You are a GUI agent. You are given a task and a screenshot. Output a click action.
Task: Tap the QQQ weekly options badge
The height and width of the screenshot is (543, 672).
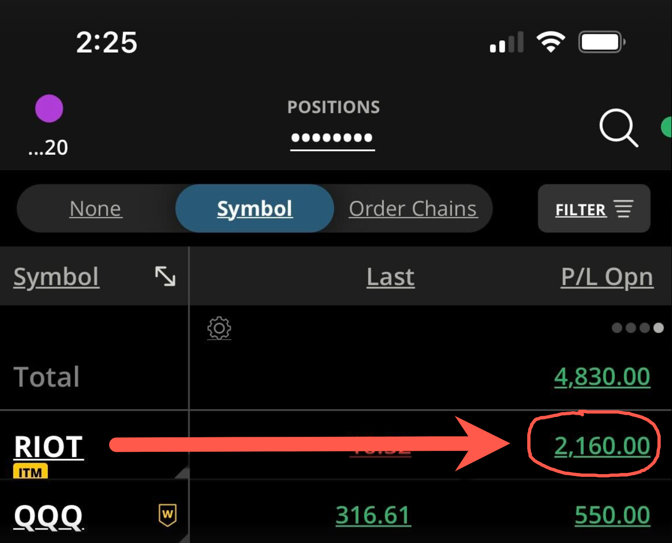point(168,514)
